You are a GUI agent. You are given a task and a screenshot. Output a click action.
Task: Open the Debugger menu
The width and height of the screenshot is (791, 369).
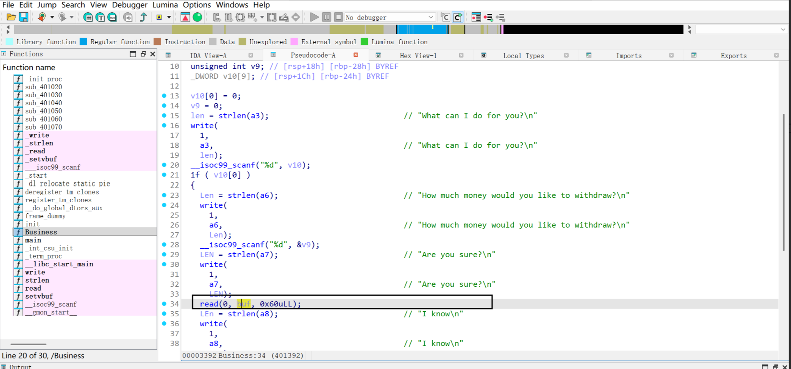click(x=129, y=5)
